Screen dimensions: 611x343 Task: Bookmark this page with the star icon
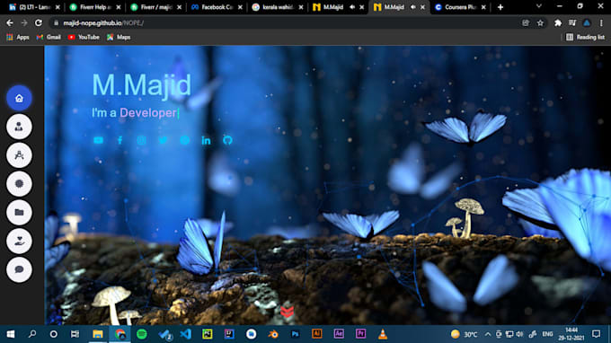pyautogui.click(x=540, y=23)
